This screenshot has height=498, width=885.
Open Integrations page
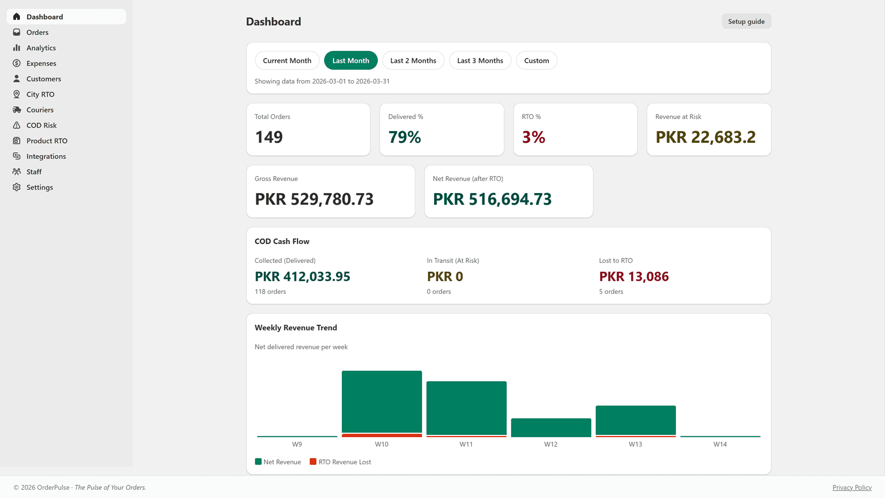pyautogui.click(x=66, y=156)
